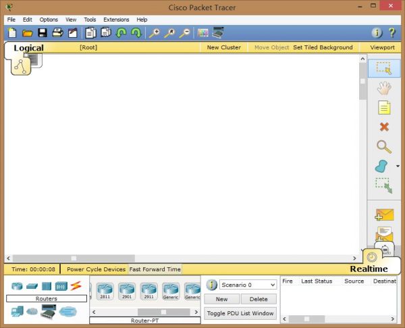
Task: Select the Wireless Devices category
Action: coord(61,286)
